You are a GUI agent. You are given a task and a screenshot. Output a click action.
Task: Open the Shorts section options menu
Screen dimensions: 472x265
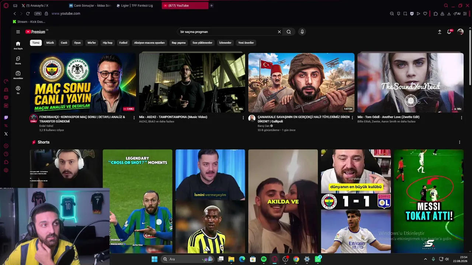tap(459, 142)
